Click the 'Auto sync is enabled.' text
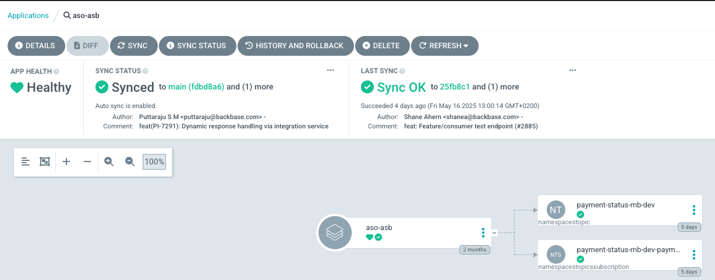715x280 pixels. coord(126,106)
